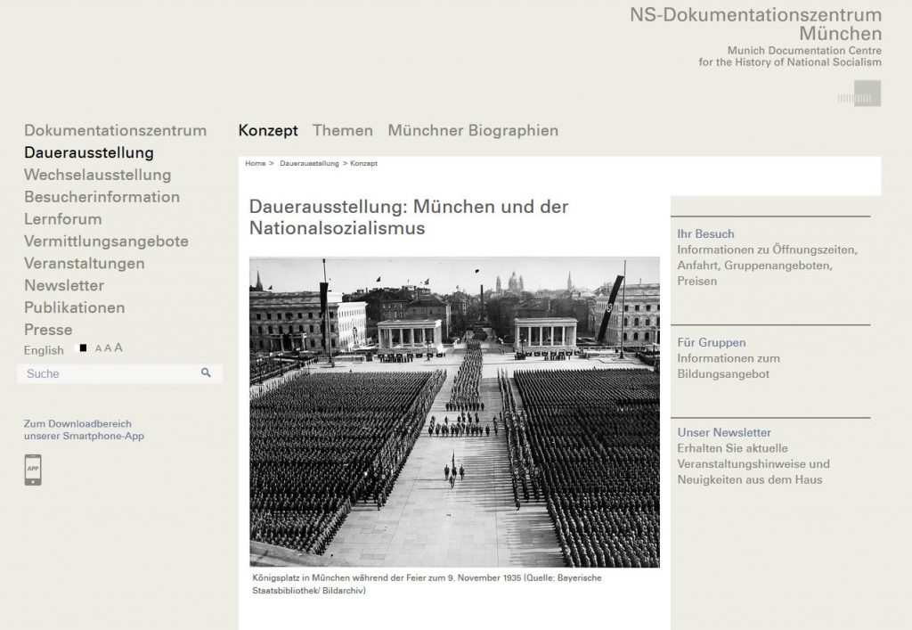Screen dimensions: 912x630
Task: Select the Konzept tab
Action: click(x=268, y=131)
